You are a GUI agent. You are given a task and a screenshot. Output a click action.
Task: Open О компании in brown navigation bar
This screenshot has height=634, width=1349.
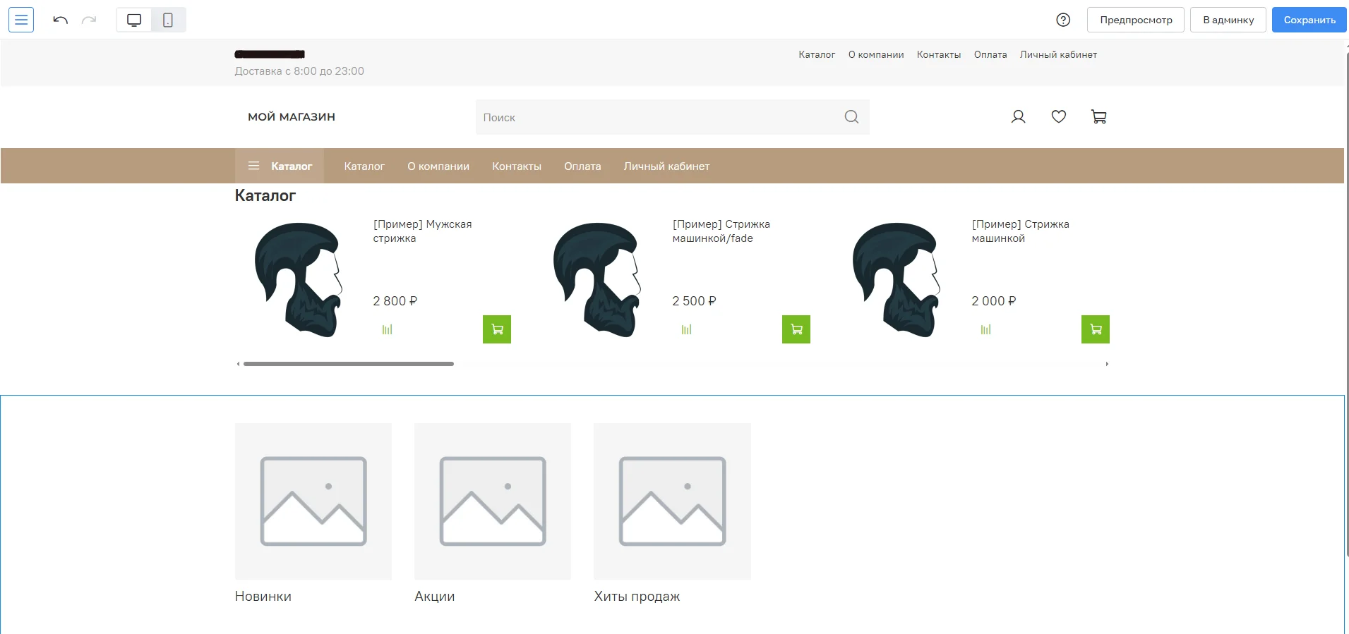(438, 166)
